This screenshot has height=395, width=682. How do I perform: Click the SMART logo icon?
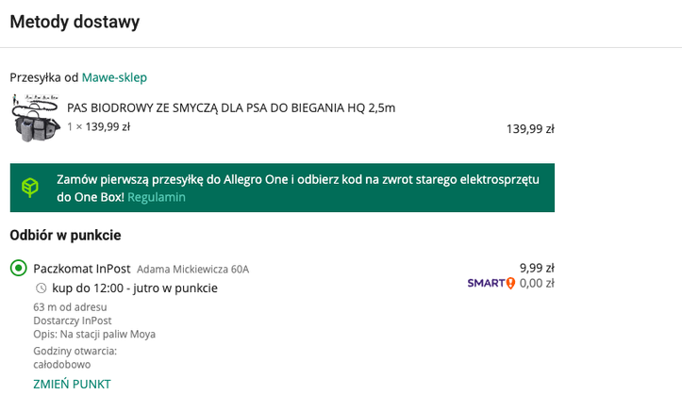point(491,283)
